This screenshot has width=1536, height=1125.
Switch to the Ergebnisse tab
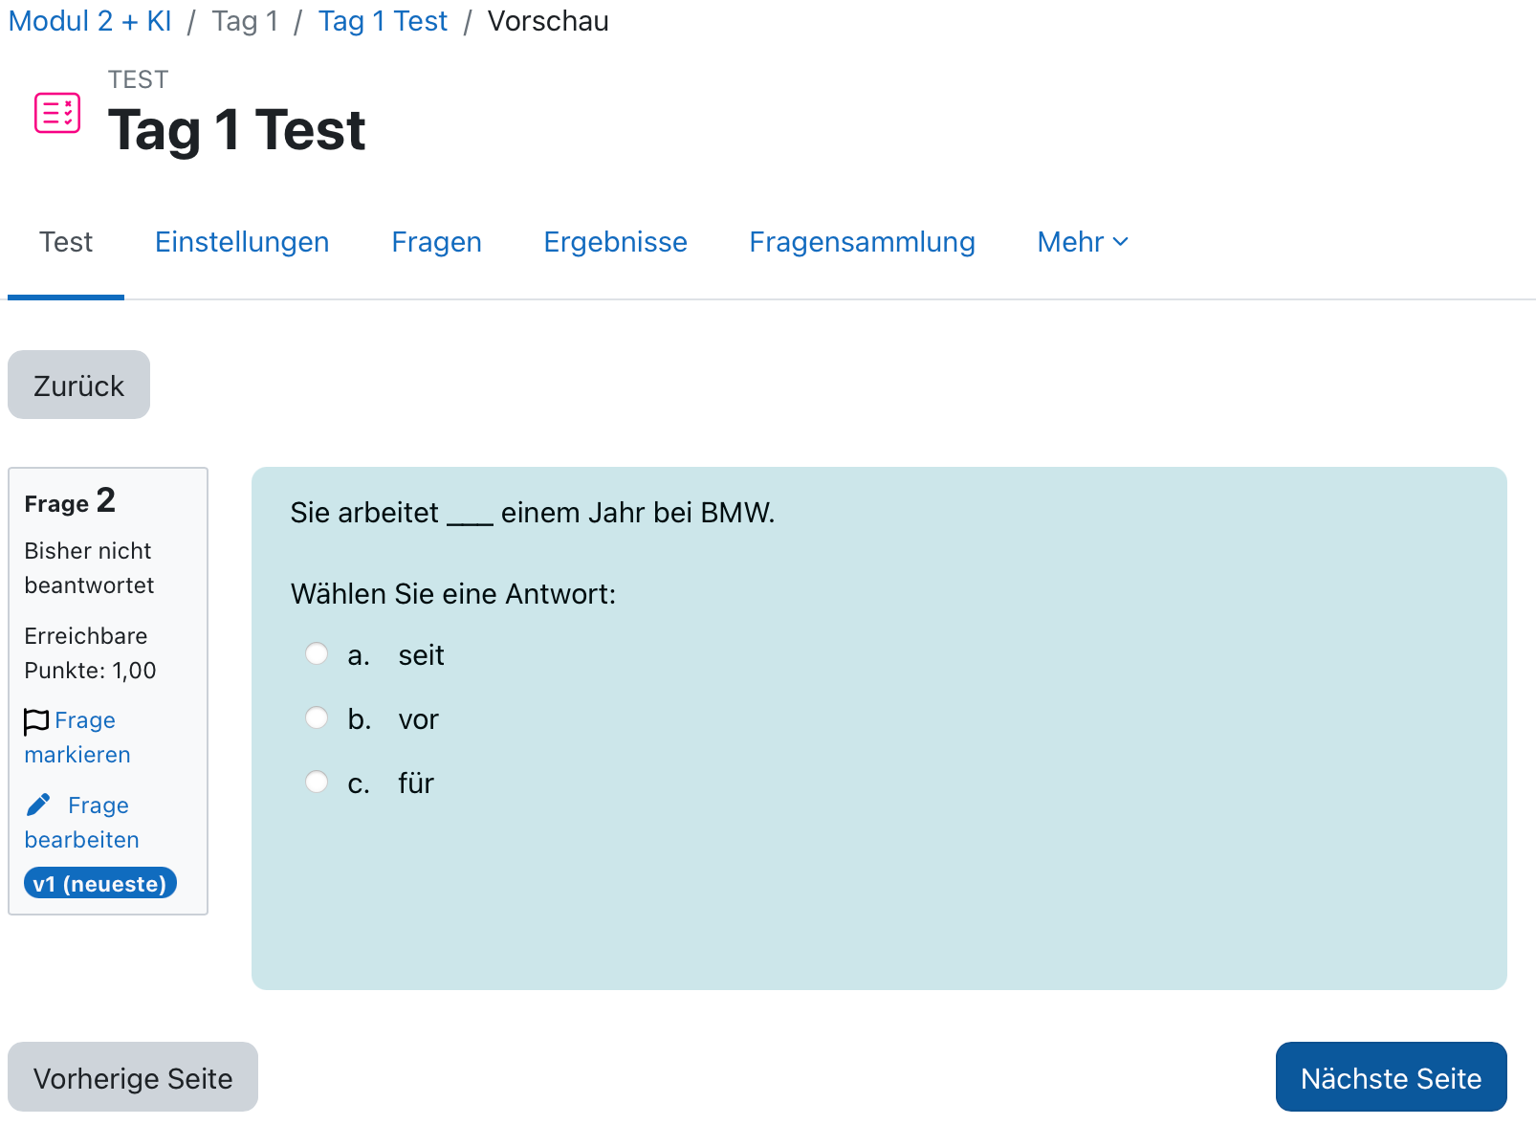pyautogui.click(x=615, y=242)
